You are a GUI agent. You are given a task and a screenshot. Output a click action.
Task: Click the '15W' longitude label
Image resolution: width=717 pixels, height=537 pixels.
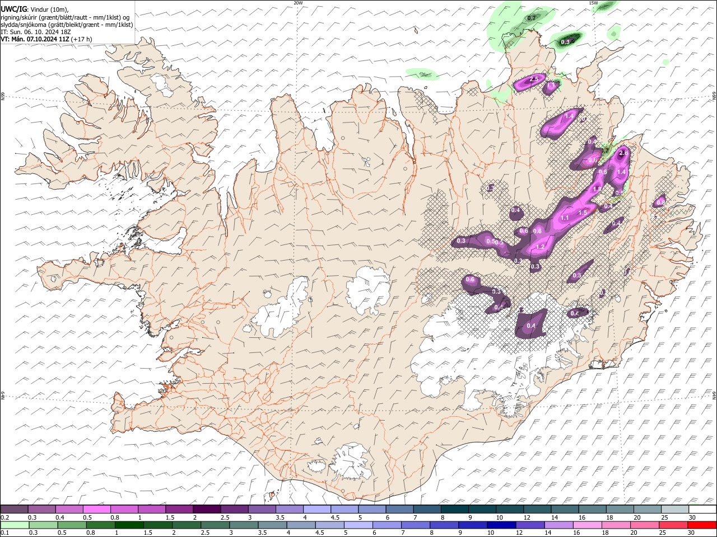tap(593, 3)
